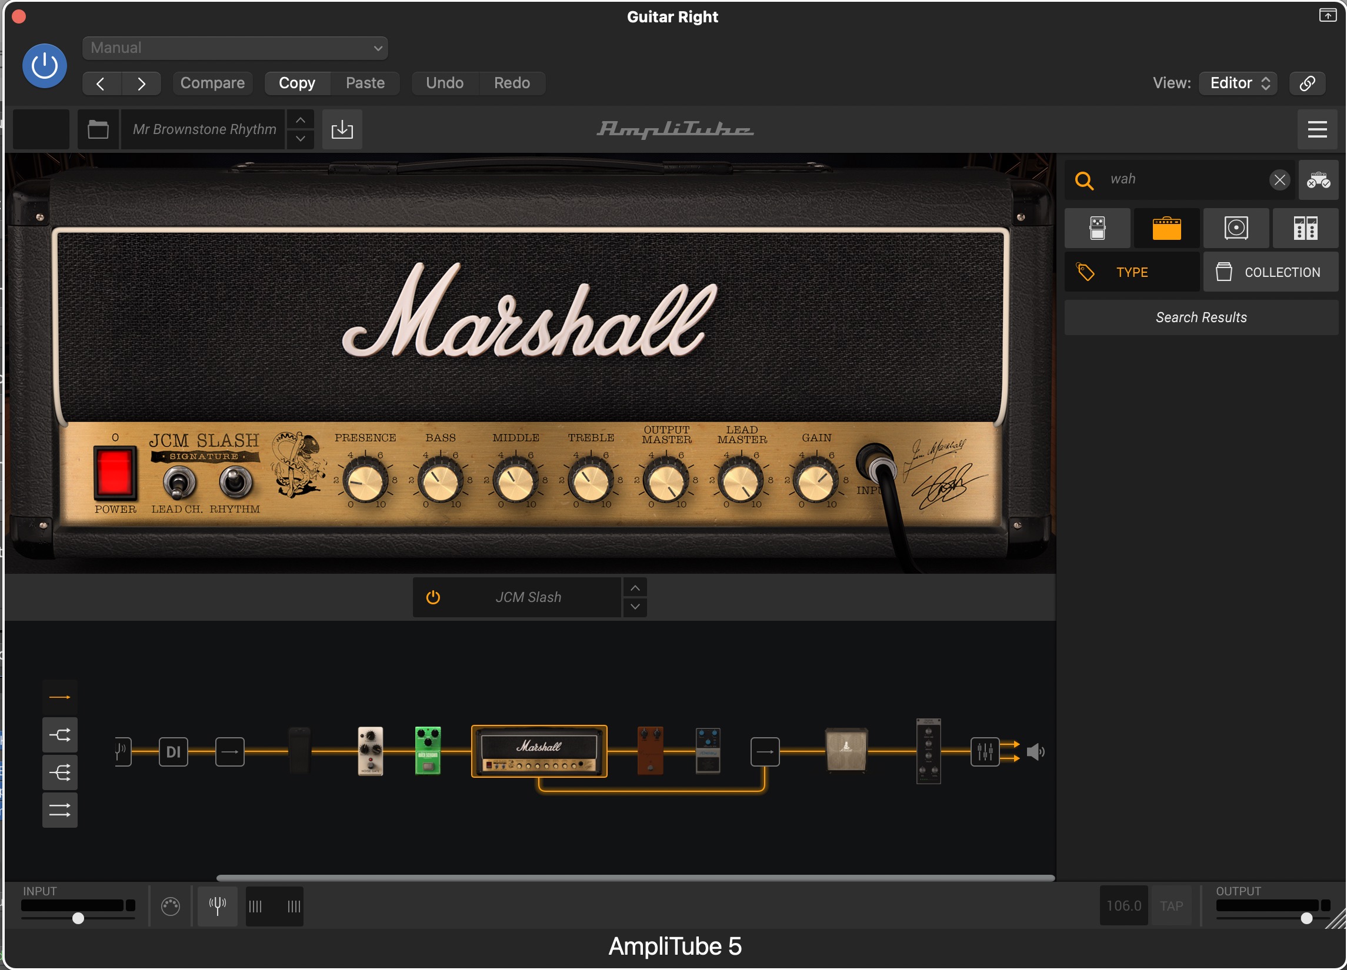Select the speaker cabinet in chain
This screenshot has width=1347, height=970.
(x=846, y=750)
